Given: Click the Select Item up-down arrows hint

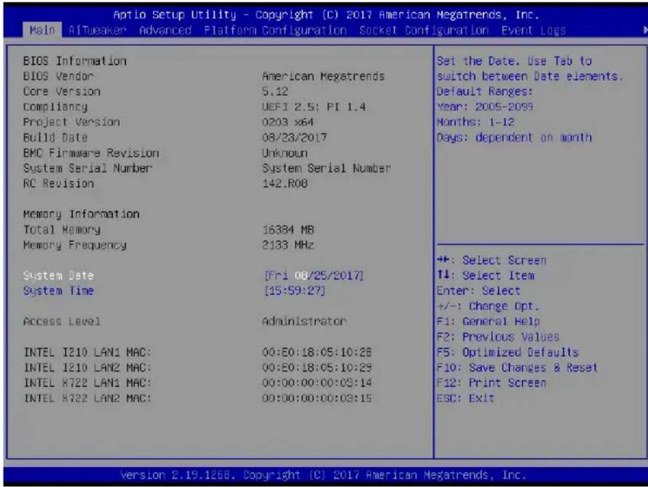Looking at the screenshot, I should [485, 275].
